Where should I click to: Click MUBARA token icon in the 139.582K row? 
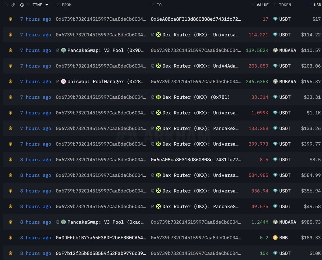275,50
